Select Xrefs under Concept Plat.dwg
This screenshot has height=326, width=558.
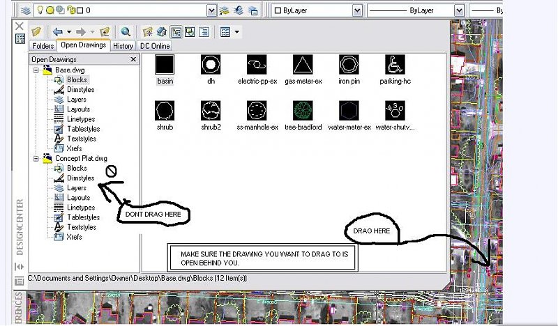74,237
